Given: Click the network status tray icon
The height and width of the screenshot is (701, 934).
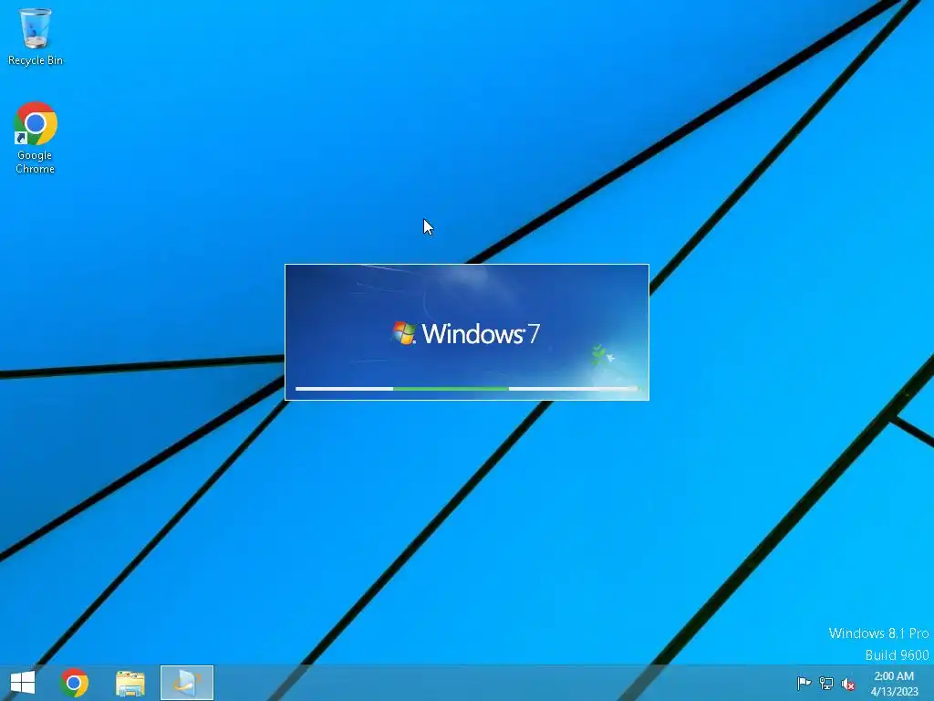Looking at the screenshot, I should point(825,683).
